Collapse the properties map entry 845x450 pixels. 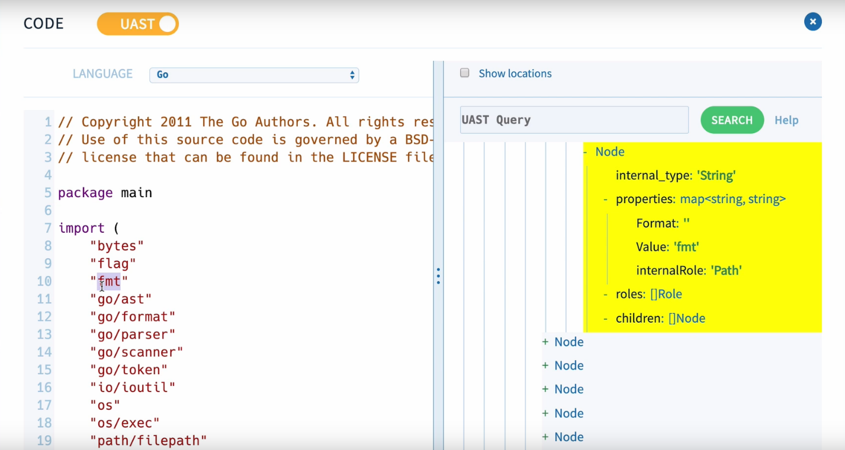pos(606,199)
